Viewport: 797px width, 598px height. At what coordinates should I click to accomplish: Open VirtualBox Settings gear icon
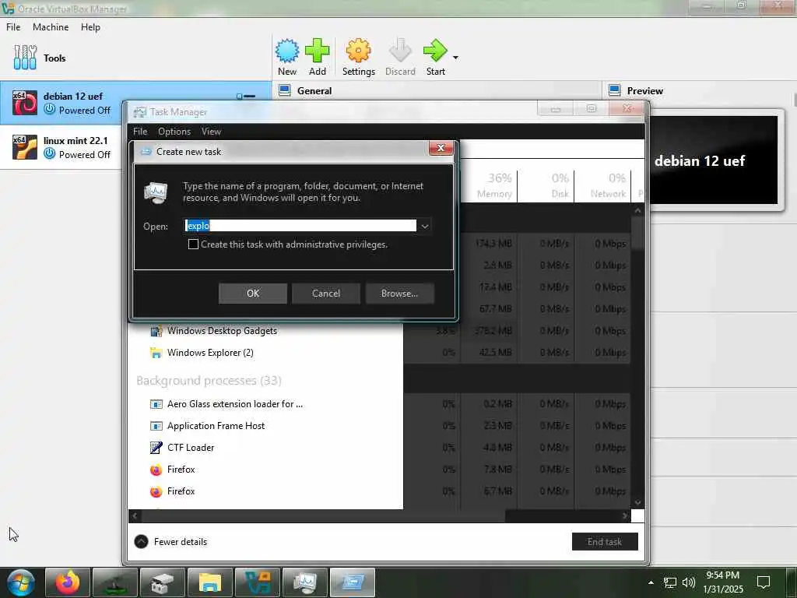[358, 57]
